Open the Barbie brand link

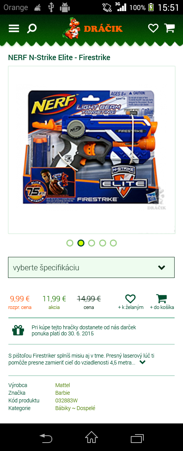click(x=63, y=393)
